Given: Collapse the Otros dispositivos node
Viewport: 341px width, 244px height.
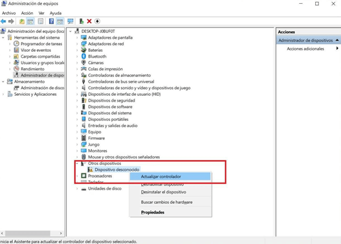Looking at the screenshot, I should 77,163.
